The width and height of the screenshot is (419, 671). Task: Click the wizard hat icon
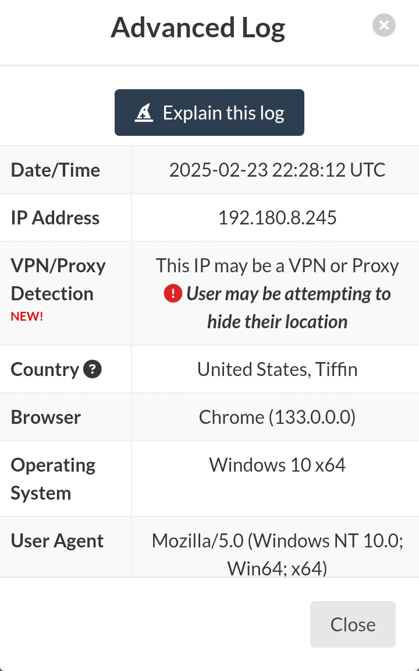click(144, 113)
